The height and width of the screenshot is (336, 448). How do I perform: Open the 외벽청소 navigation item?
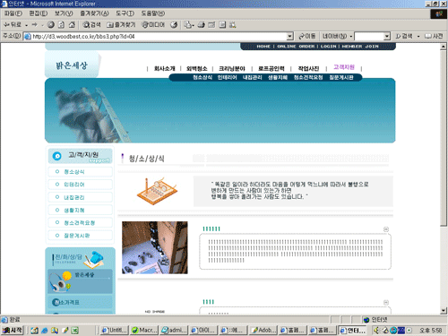coord(197,69)
